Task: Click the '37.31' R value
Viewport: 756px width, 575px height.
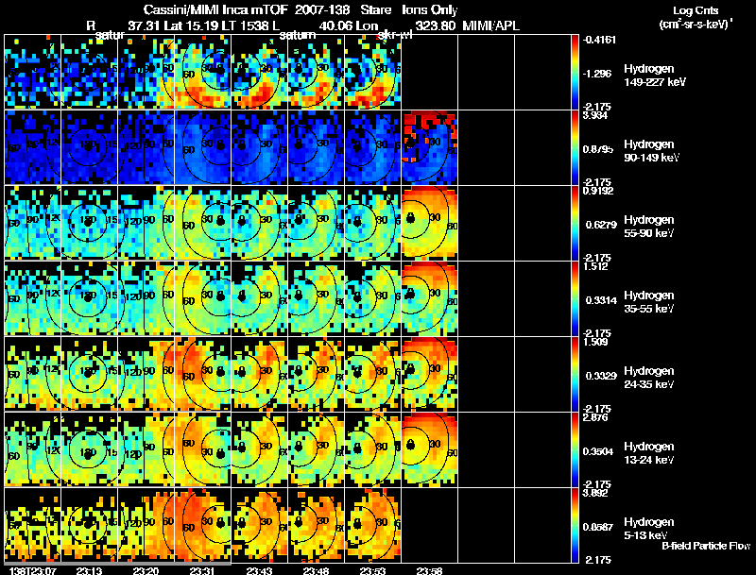Action: tap(145, 25)
